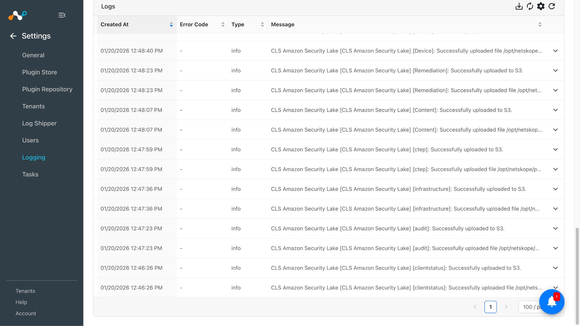The image size is (580, 326).
Task: Expand Content uploaded to S3 row
Action: (555, 110)
